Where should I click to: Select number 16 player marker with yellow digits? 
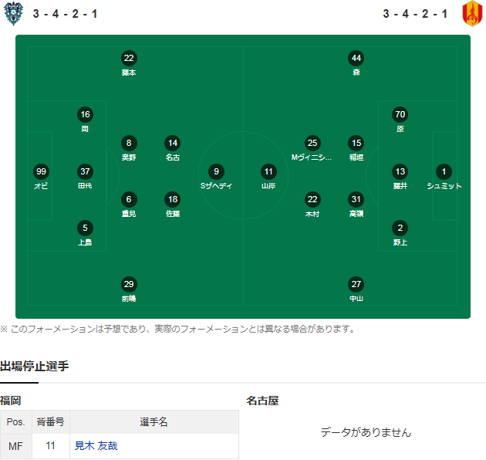[x=85, y=114]
